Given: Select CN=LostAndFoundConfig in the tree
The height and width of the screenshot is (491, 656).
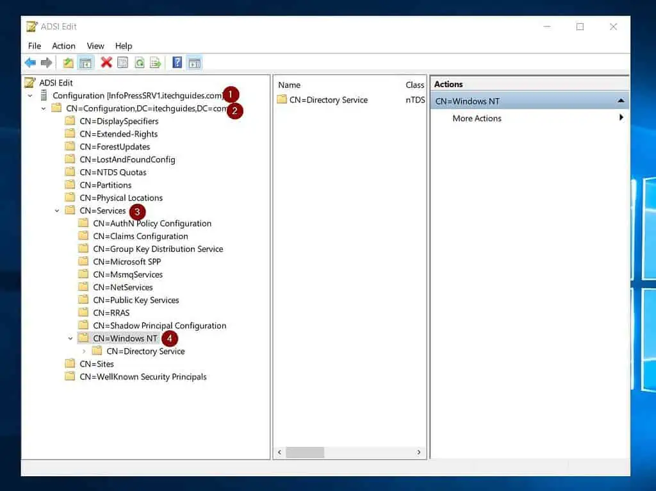Looking at the screenshot, I should click(x=127, y=160).
